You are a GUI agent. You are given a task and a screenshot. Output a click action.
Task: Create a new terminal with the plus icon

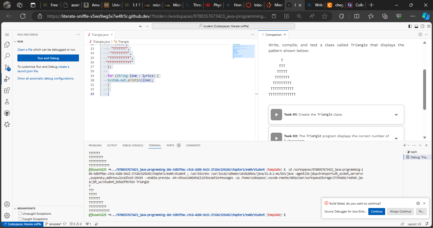click(x=404, y=145)
